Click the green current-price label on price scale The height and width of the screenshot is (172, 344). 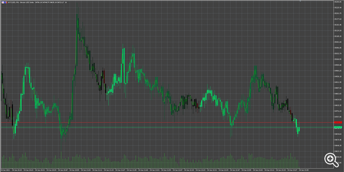tap(338, 127)
